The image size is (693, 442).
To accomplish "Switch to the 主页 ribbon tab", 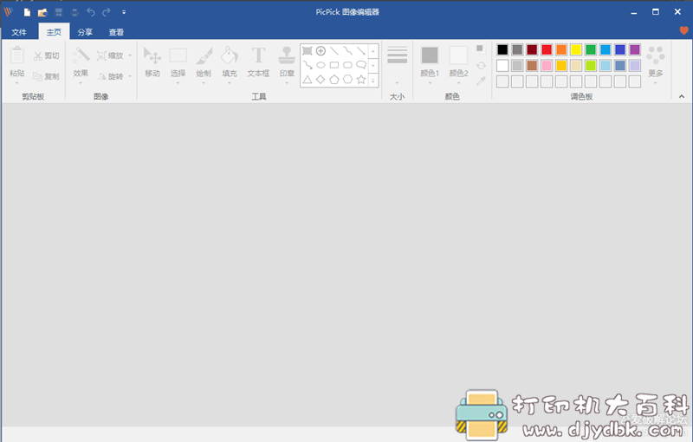I will [54, 32].
